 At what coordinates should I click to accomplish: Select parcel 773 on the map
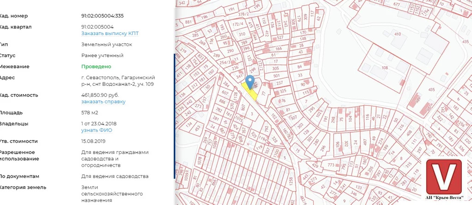click(331, 164)
